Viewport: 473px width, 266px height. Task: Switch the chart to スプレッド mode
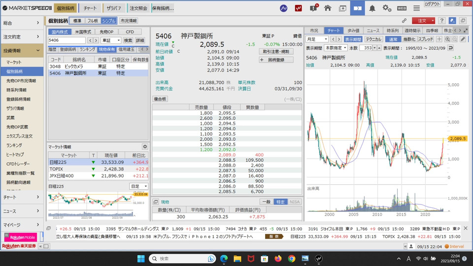[426, 39]
